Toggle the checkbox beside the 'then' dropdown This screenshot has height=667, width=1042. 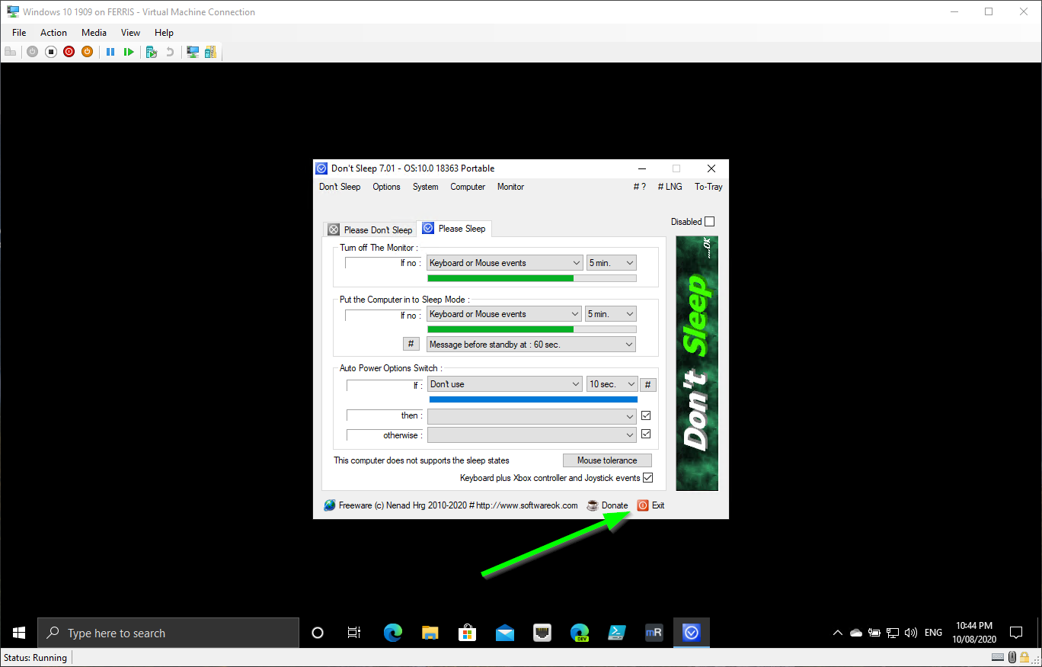click(644, 415)
